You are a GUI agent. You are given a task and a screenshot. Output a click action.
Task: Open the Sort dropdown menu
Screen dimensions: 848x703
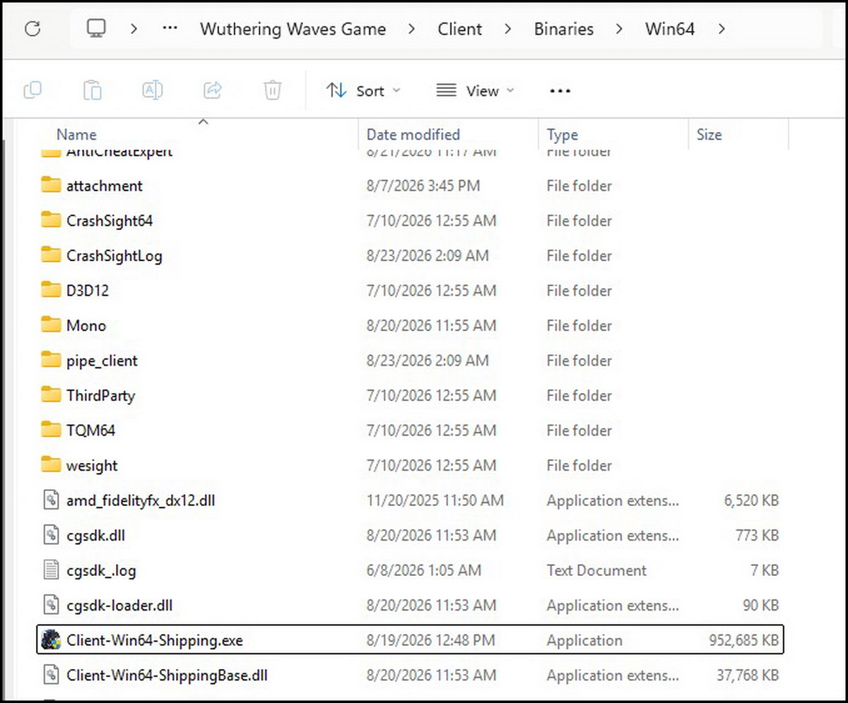pos(364,90)
